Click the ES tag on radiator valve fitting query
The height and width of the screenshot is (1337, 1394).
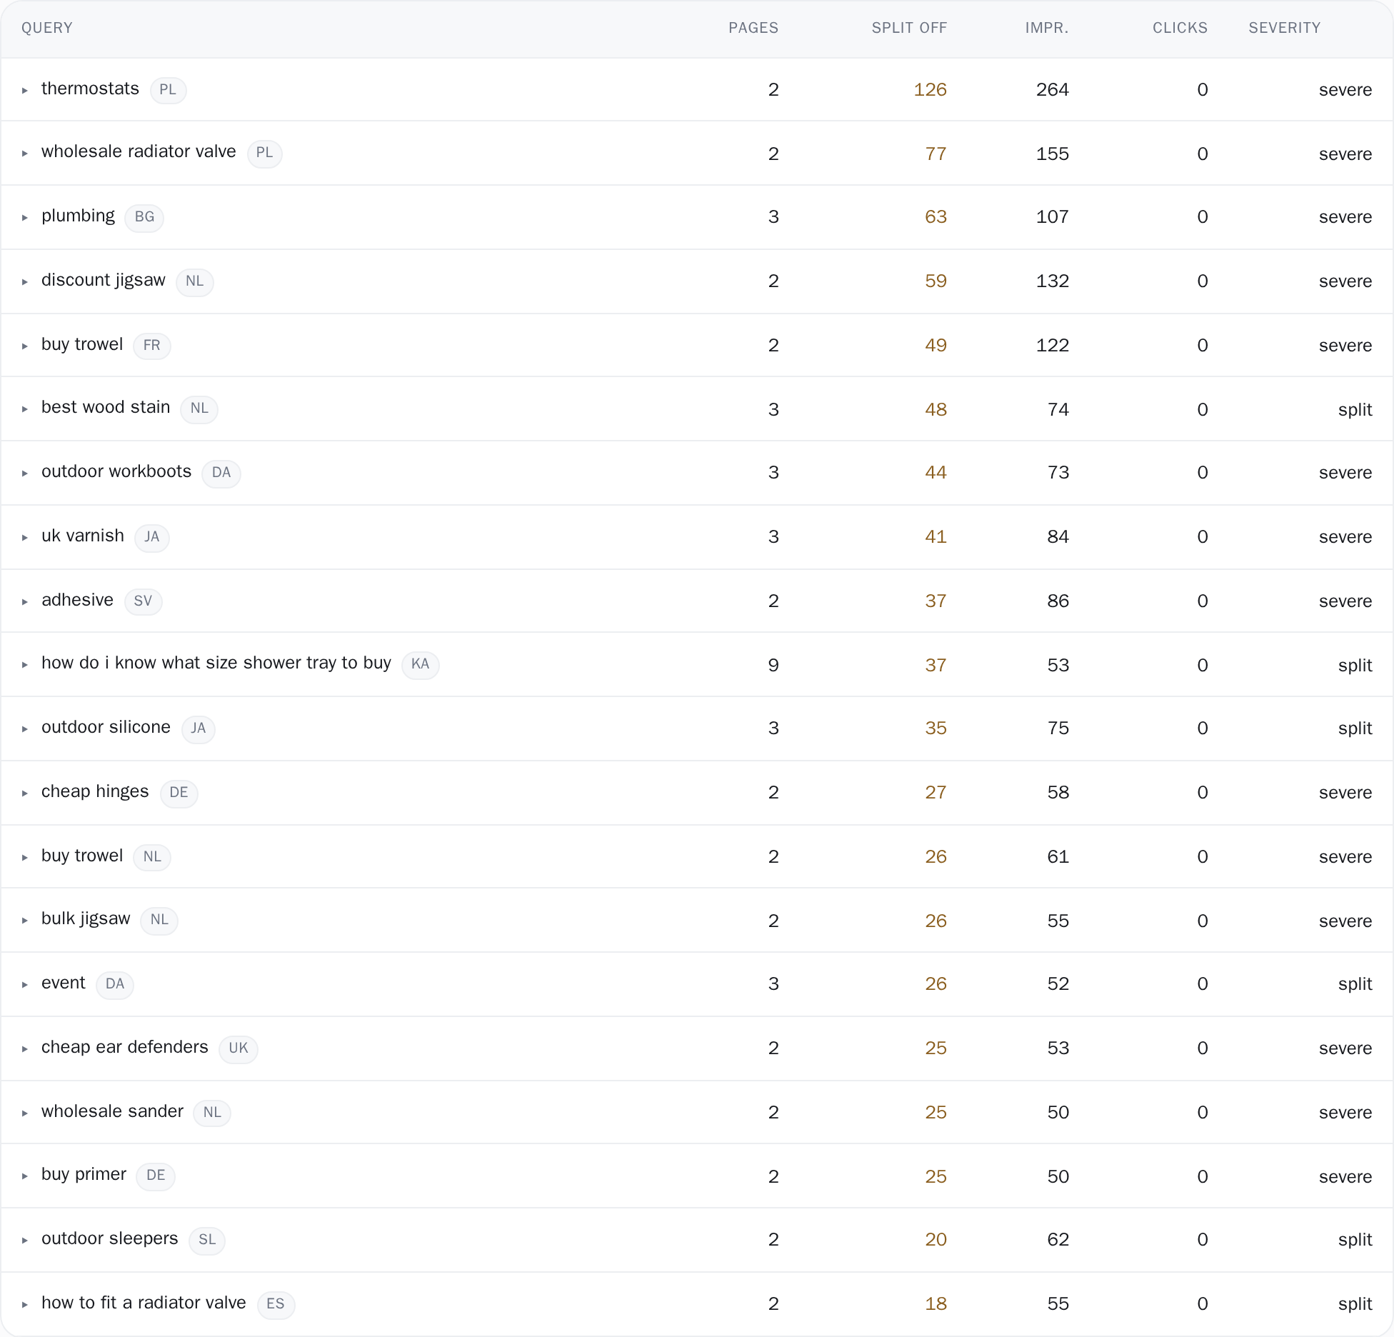[275, 1304]
